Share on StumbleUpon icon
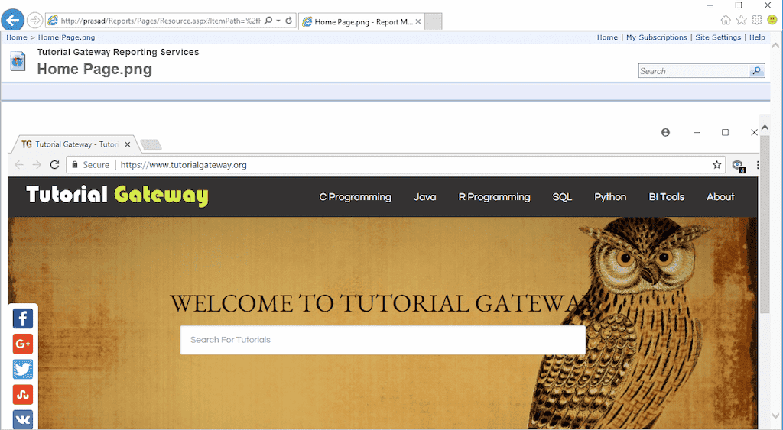 coord(23,395)
